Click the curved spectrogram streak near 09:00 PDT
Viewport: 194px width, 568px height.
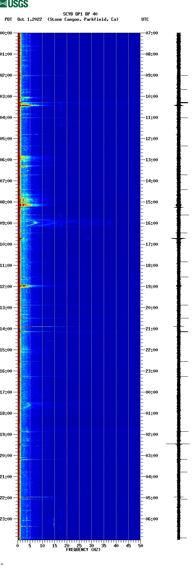[33, 223]
